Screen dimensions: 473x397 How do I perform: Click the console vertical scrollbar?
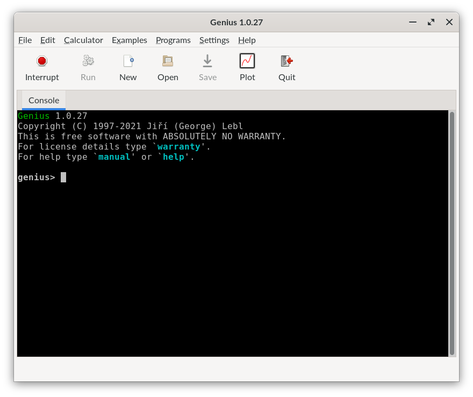[x=452, y=233]
